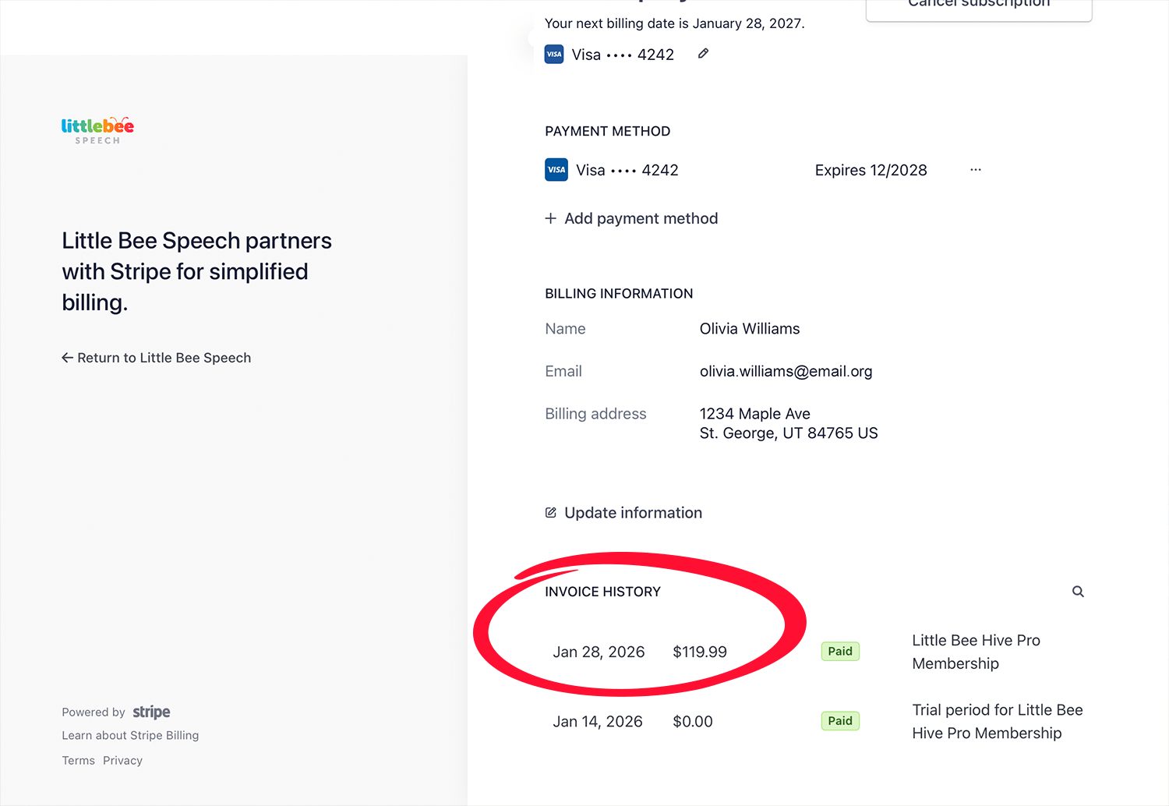This screenshot has height=806, width=1169.
Task: Click the Powered by text
Action: tap(94, 712)
